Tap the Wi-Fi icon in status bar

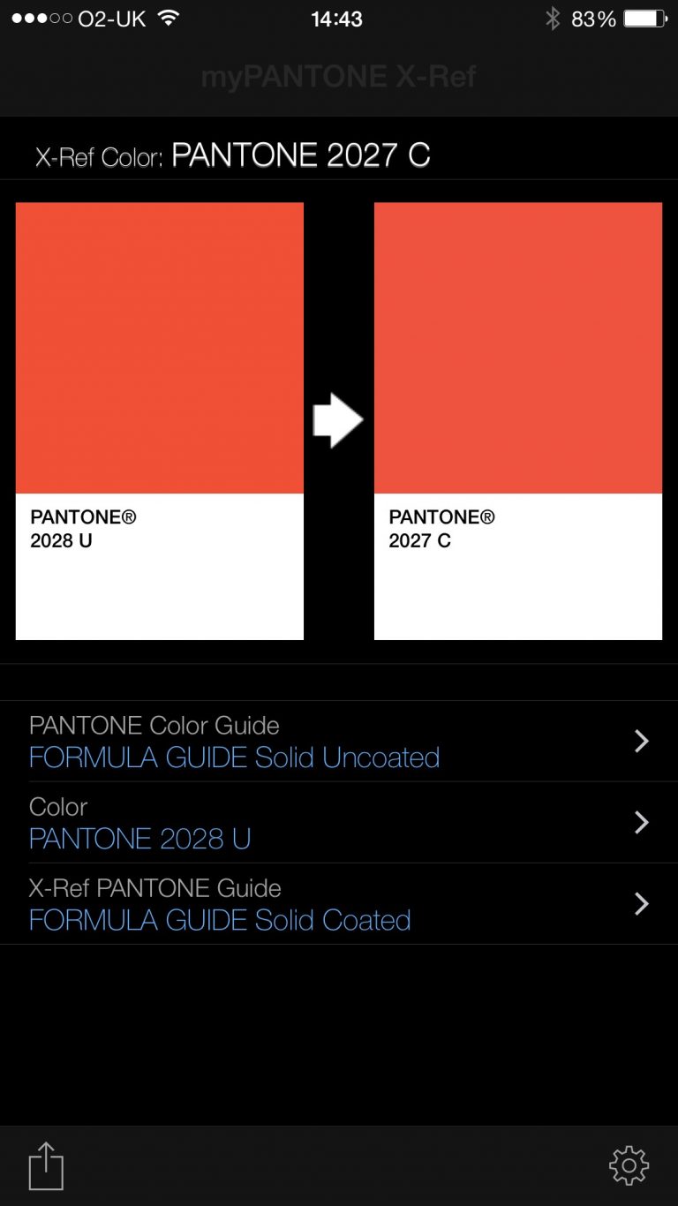pyautogui.click(x=168, y=19)
